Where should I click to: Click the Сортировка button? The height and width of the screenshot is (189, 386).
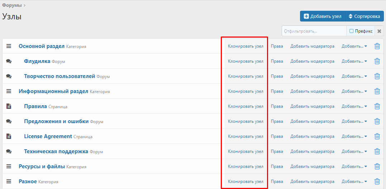coord(364,16)
